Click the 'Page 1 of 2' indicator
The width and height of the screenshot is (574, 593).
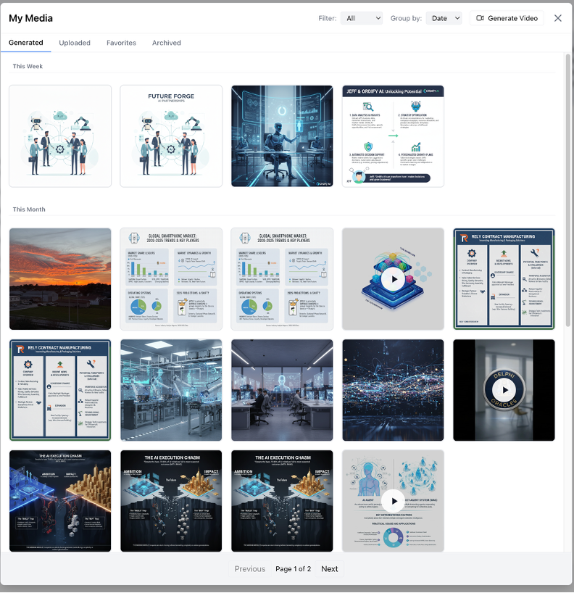click(293, 569)
